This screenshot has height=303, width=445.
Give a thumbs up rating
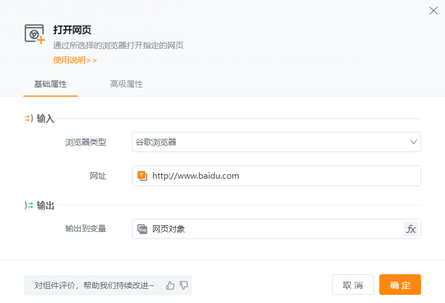[171, 285]
